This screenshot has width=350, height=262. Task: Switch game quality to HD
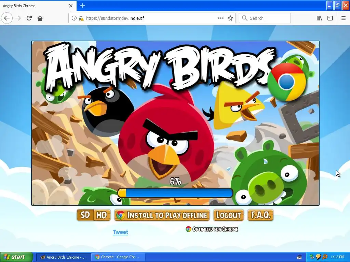(102, 215)
